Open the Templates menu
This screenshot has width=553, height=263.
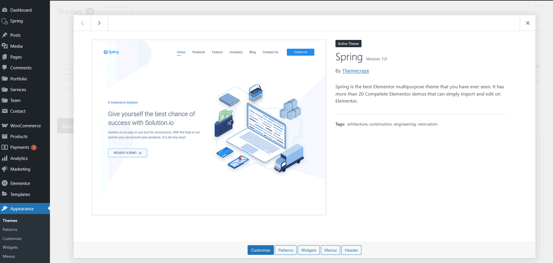20,194
